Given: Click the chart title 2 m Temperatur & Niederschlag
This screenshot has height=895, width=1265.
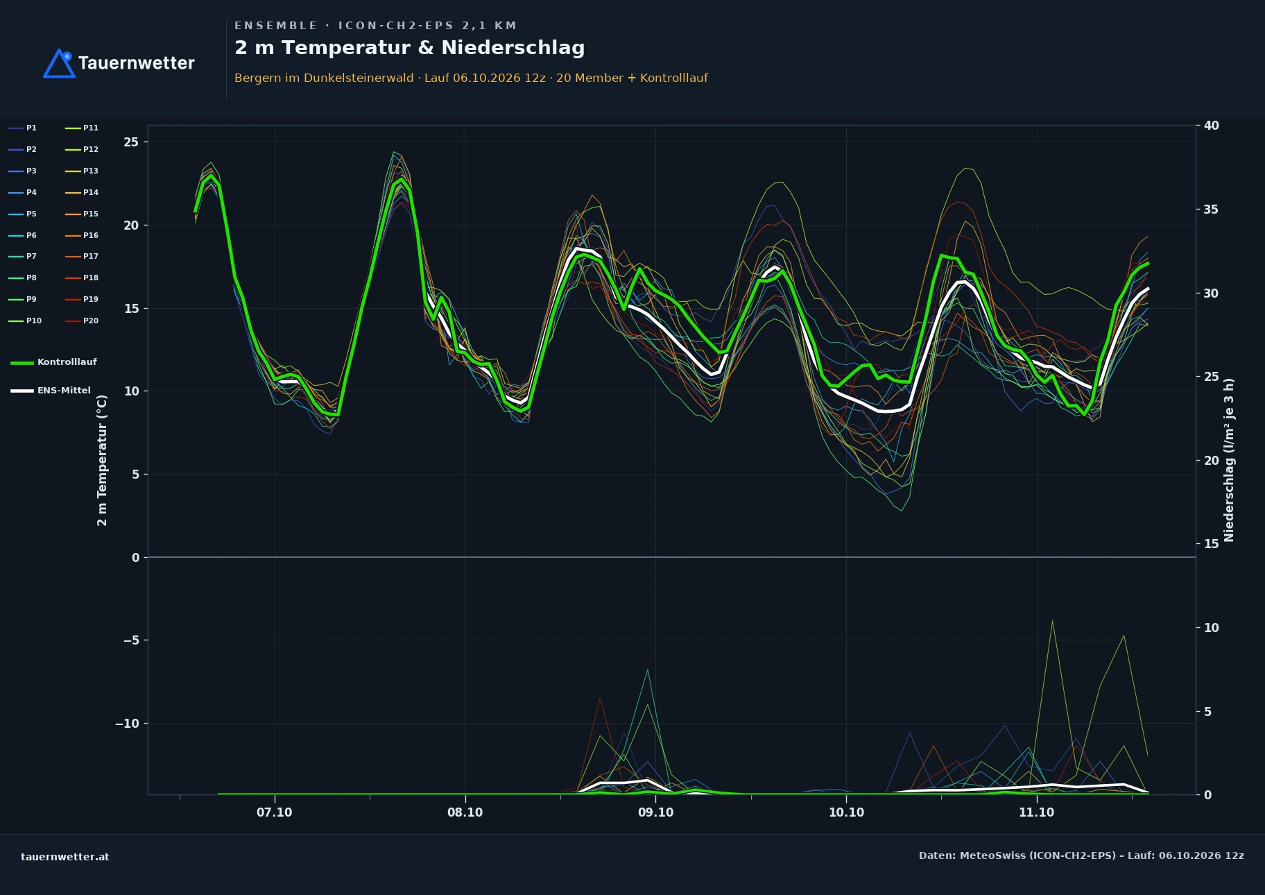Looking at the screenshot, I should tap(409, 48).
